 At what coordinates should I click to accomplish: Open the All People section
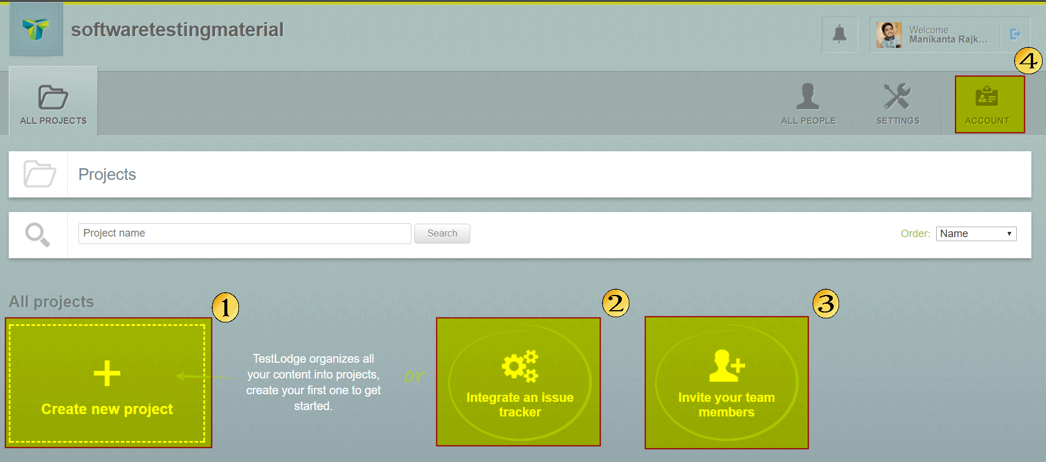pyautogui.click(x=808, y=103)
